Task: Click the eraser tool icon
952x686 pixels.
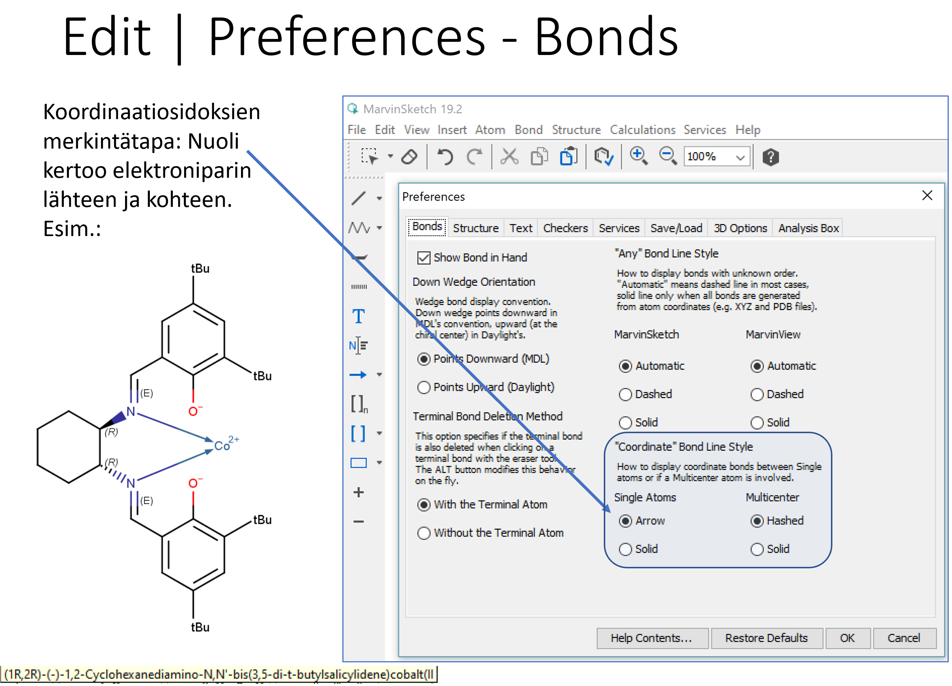Action: coord(409,157)
